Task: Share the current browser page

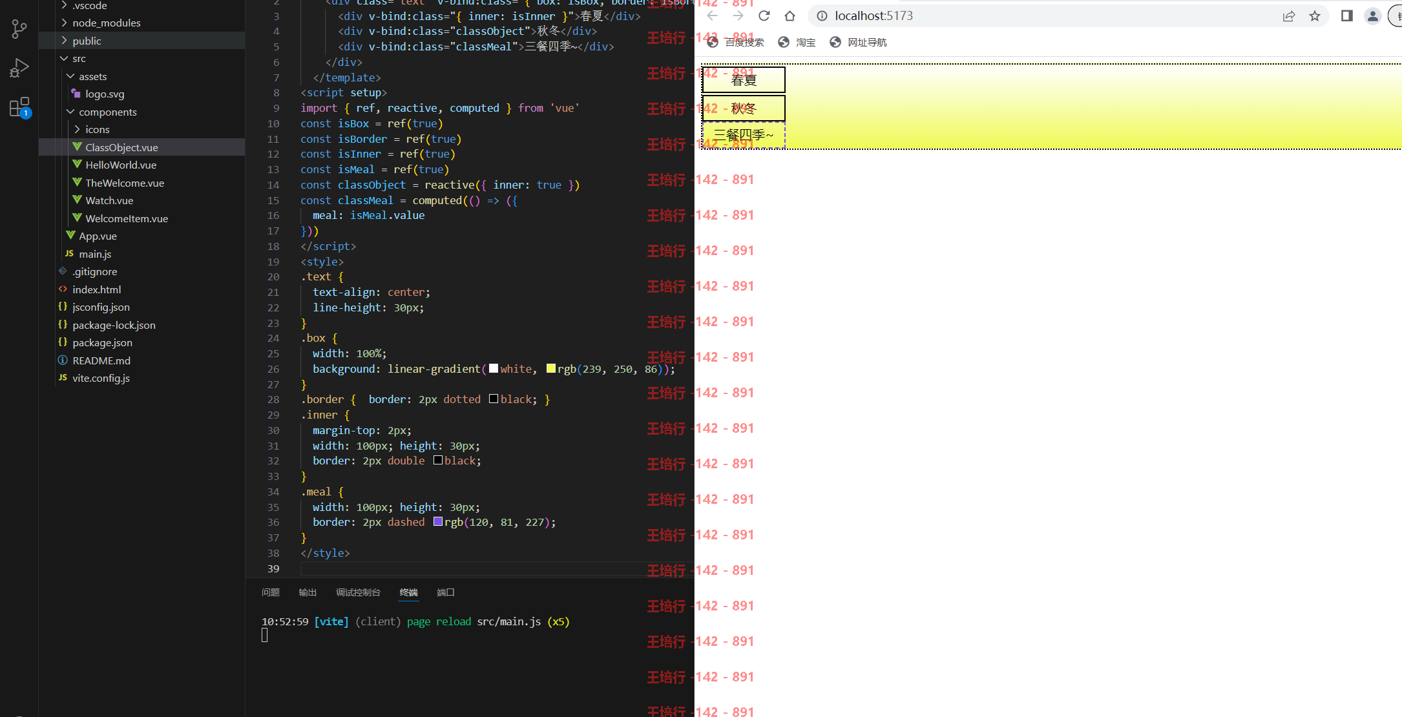Action: (x=1289, y=16)
